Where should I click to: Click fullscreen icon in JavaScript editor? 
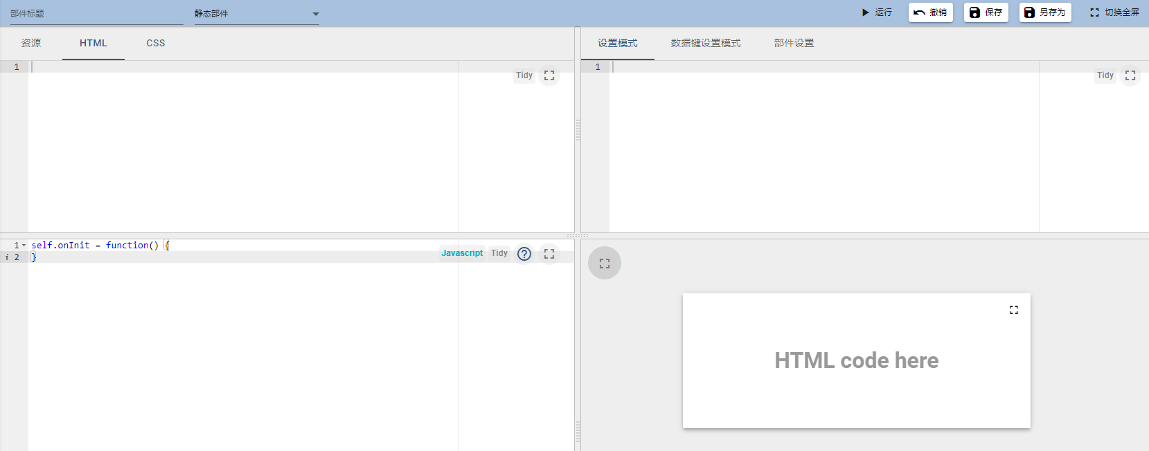549,254
